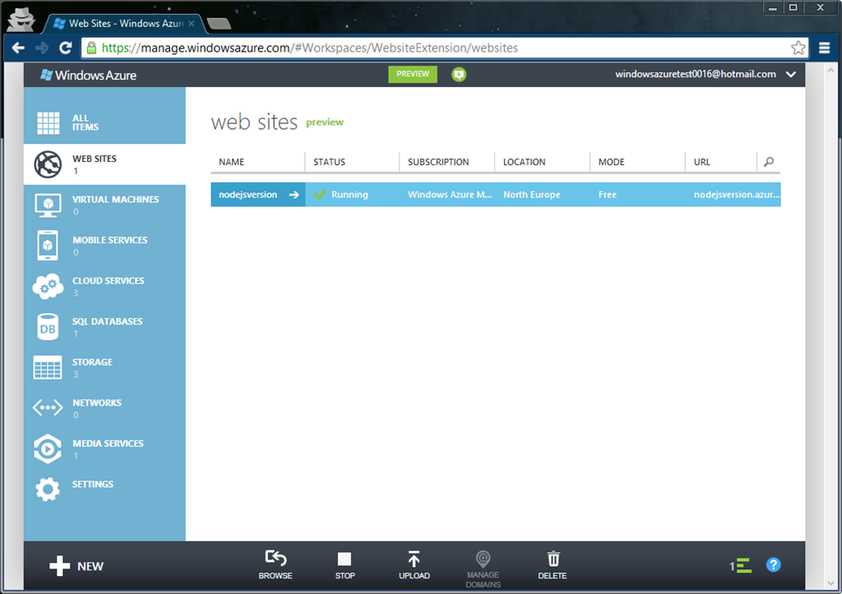842x594 pixels.
Task: Delete the selected web site
Action: (553, 565)
